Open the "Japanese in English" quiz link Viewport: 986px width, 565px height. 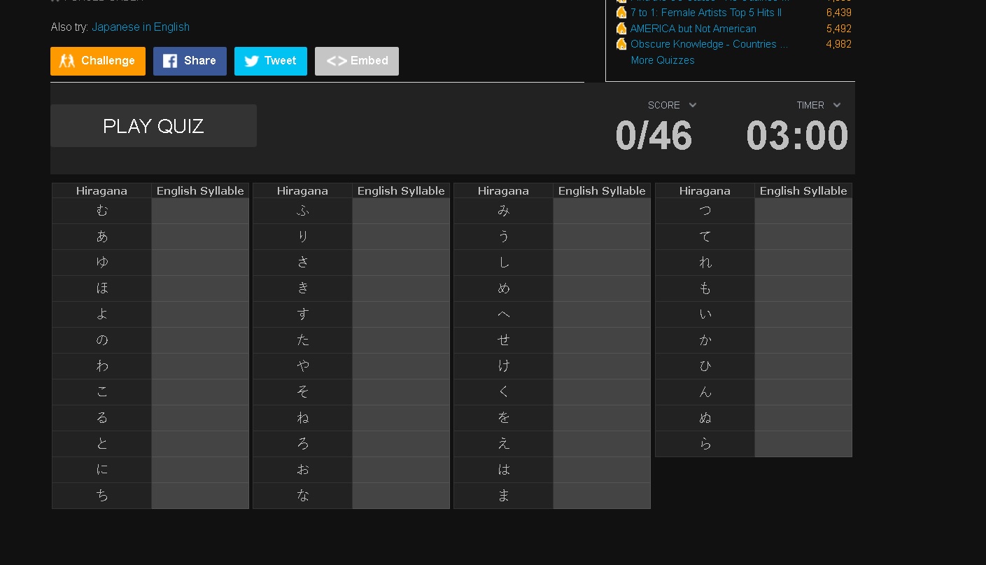tap(140, 27)
